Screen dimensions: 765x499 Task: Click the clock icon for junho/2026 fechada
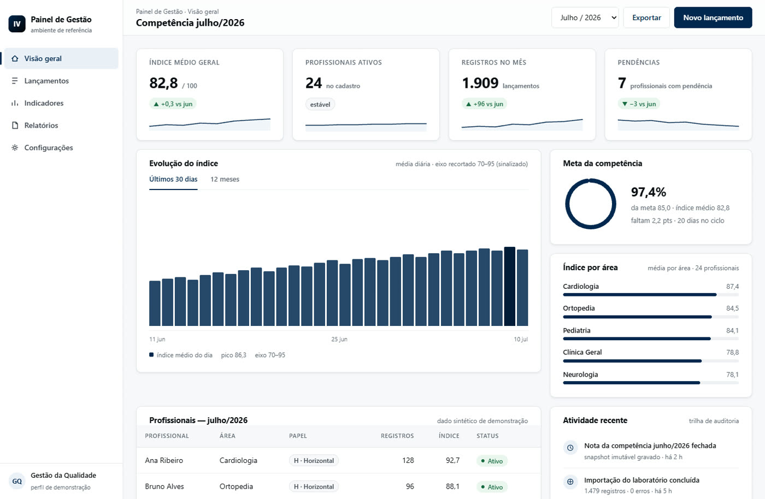570,448
